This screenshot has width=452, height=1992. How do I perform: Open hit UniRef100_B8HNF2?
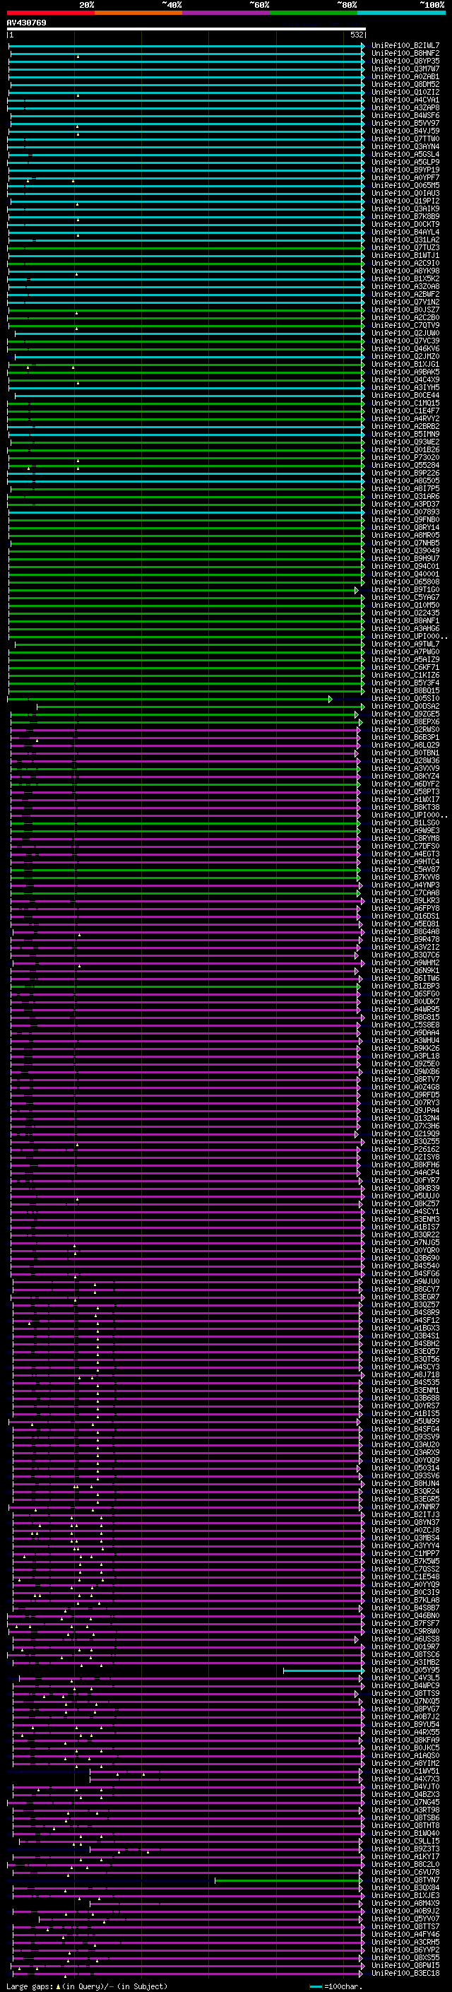tap(405, 54)
